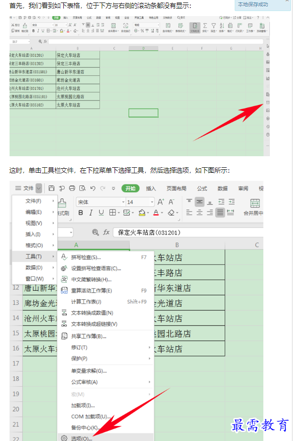The width and height of the screenshot is (293, 441).
Task: Click the ≡ 文件 button in lower screenshot
Action: coord(24,188)
